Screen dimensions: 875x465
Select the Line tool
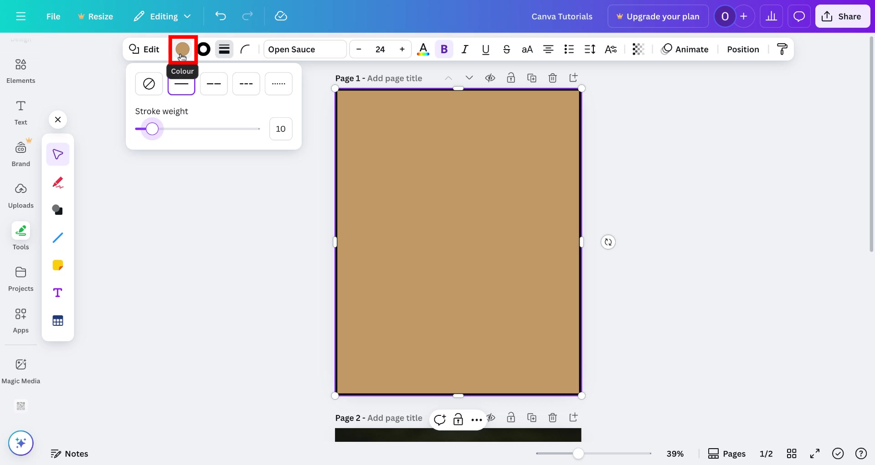coord(58,238)
